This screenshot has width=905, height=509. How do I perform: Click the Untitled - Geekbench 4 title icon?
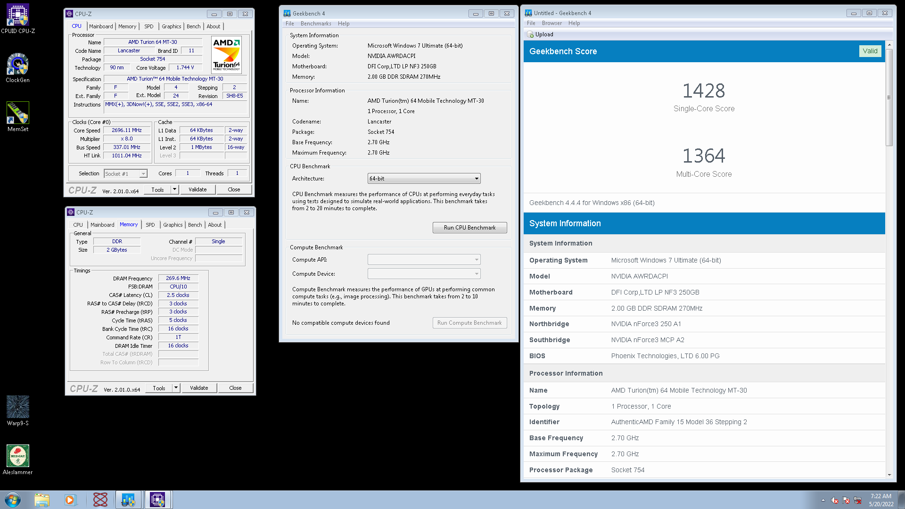click(528, 13)
